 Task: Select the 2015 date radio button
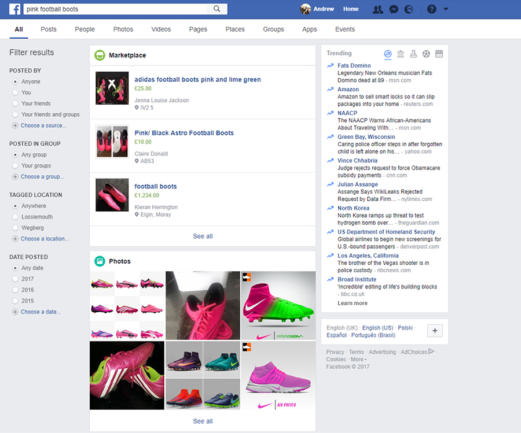coord(15,301)
